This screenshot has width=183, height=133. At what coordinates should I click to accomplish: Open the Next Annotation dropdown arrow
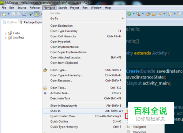coord(175,14)
